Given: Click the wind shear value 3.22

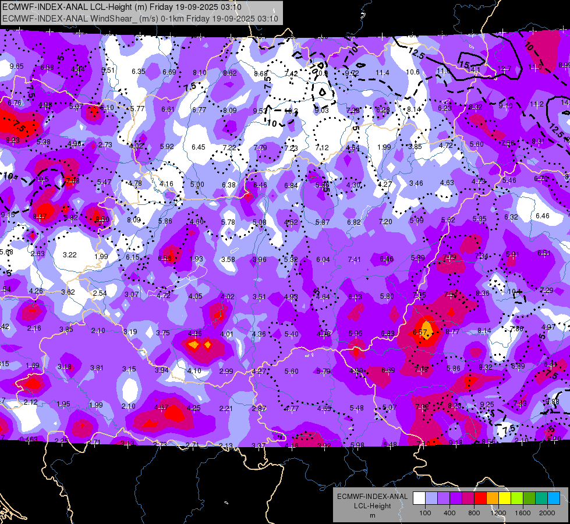Looking at the screenshot, I should (70, 255).
